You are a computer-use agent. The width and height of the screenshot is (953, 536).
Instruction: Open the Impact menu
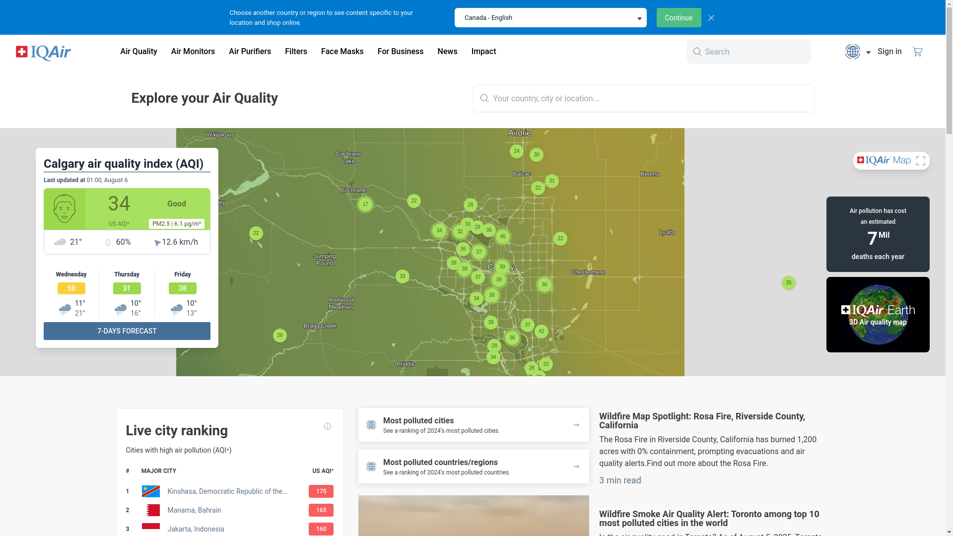tap(483, 52)
